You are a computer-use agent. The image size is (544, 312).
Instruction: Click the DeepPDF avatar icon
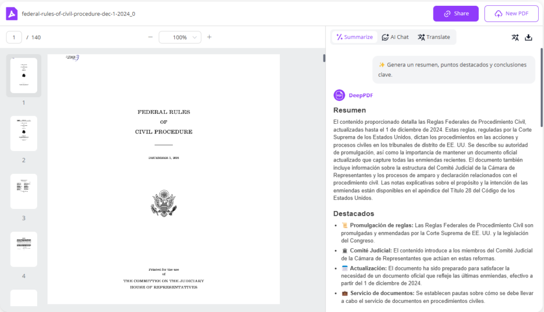(x=338, y=95)
